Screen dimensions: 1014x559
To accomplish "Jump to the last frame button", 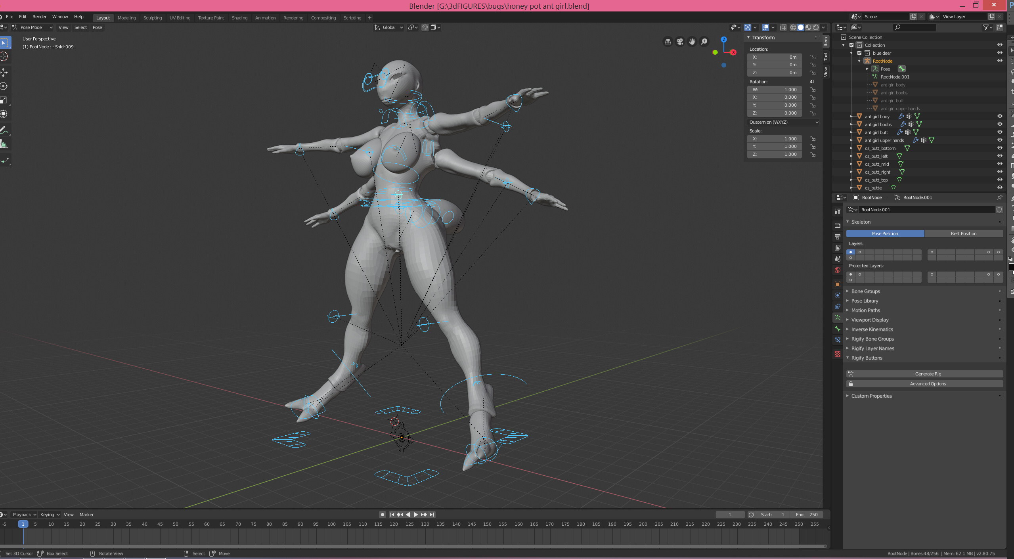I will click(x=432, y=515).
